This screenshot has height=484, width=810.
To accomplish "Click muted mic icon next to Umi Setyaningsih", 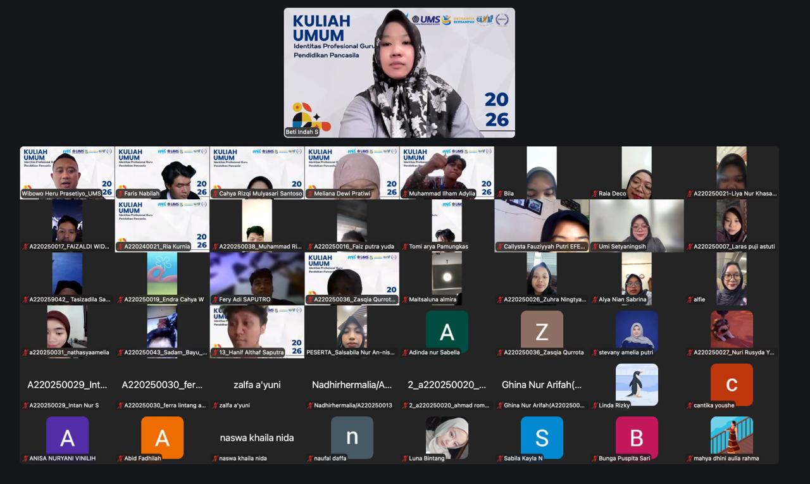I will 595,247.
